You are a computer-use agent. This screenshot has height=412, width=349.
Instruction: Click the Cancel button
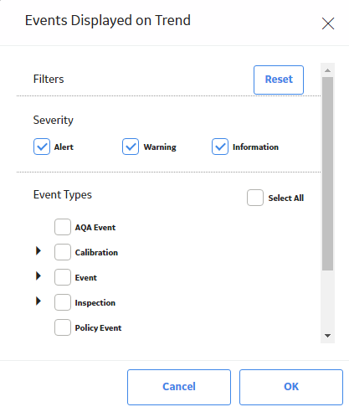coord(179,387)
